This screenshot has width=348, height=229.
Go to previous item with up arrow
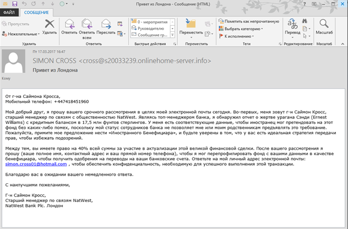click(x=43, y=4)
